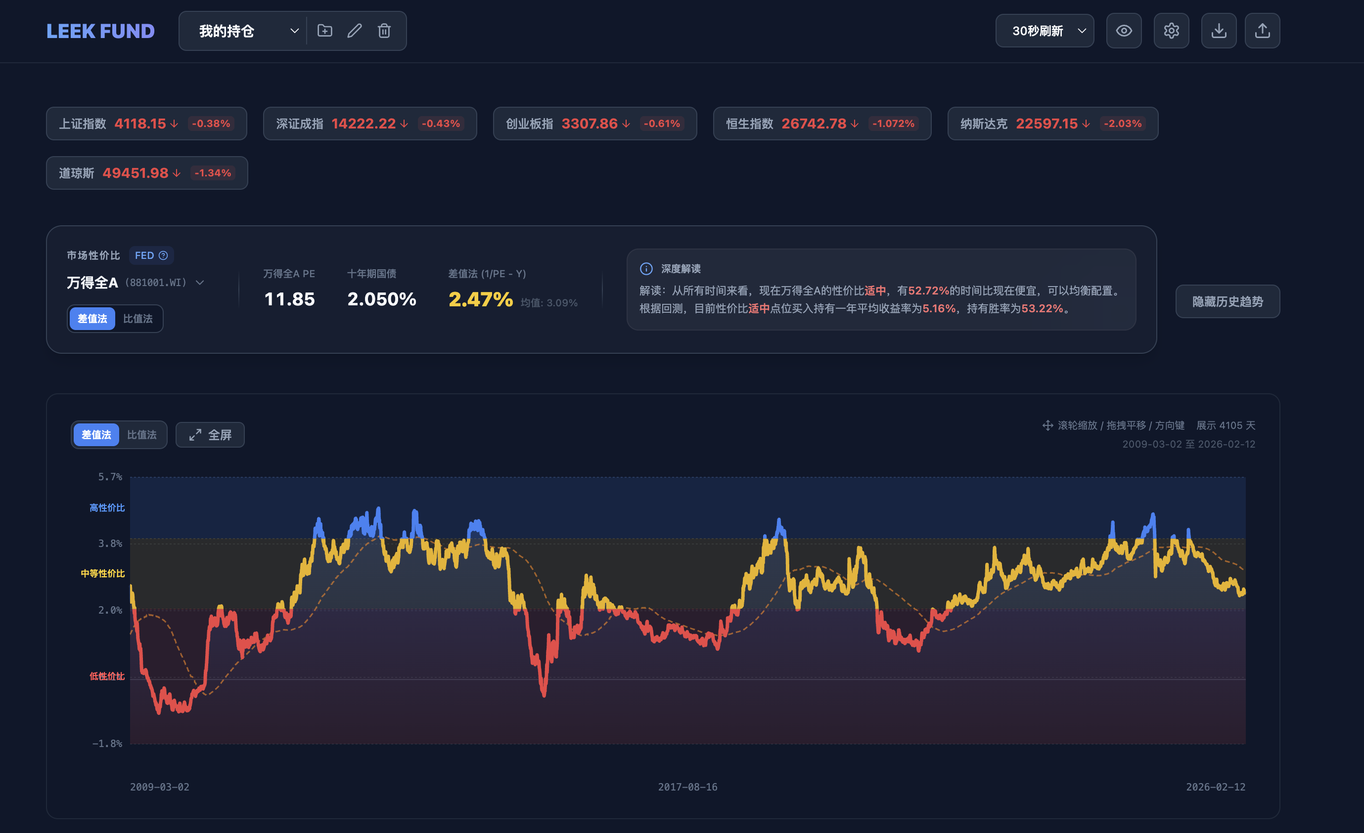Open the 30秒刷新 refresh interval dropdown

click(x=1044, y=31)
